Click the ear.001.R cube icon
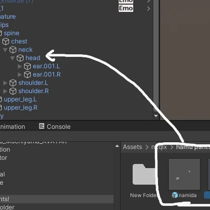210x210 pixels. pos(28,74)
